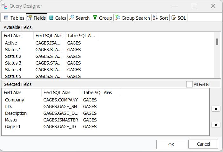This screenshot has height=152, width=223.
Task: Open the Tables tab
Action: [x=14, y=18]
